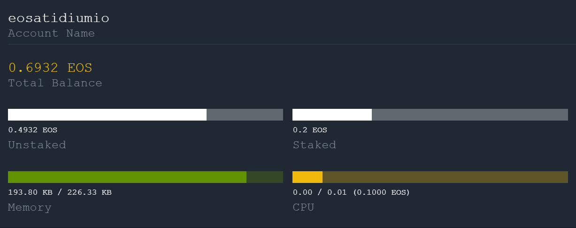The height and width of the screenshot is (228, 576).
Task: Click the 0.4932 EOS unstaked amount
Action: [32, 130]
